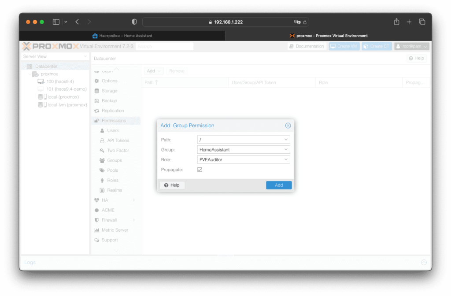The width and height of the screenshot is (451, 296).
Task: Open Options in Datacenter menu
Action: (x=116, y=81)
